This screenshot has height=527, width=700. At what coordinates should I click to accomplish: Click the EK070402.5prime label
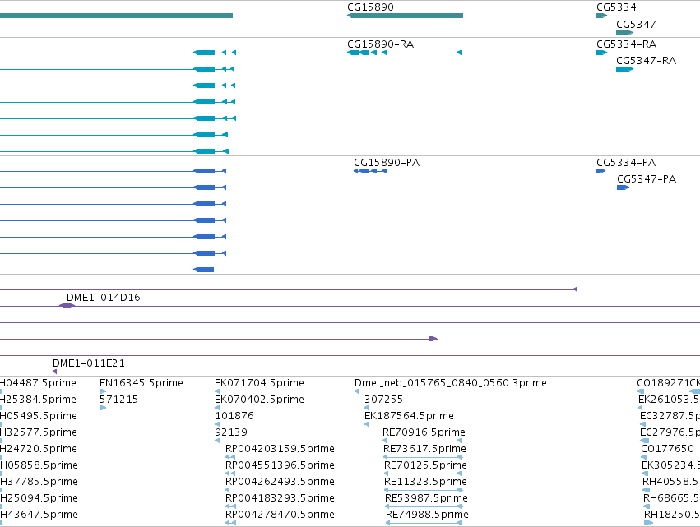tap(259, 400)
